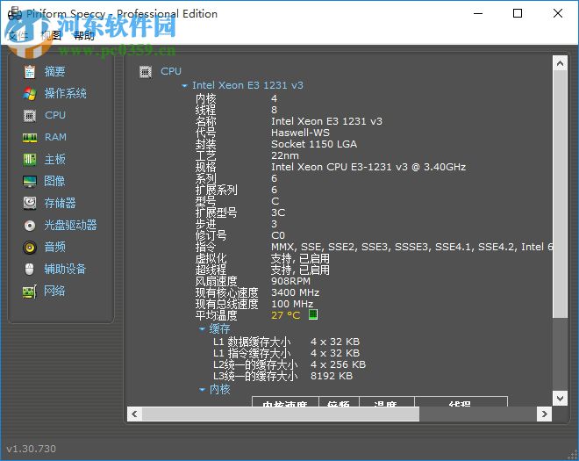Click the green temperature graph icon next to 27 °C
This screenshot has height=461, width=579.
(x=313, y=314)
